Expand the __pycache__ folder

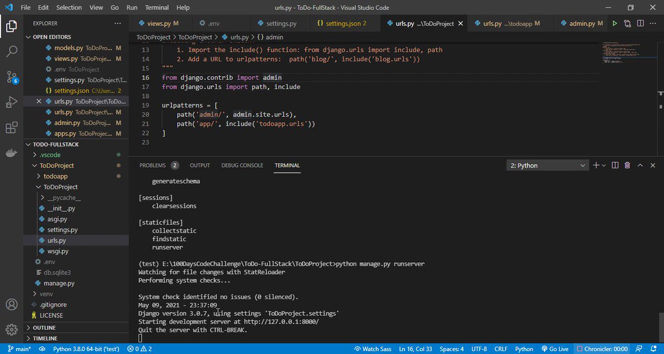click(76, 197)
